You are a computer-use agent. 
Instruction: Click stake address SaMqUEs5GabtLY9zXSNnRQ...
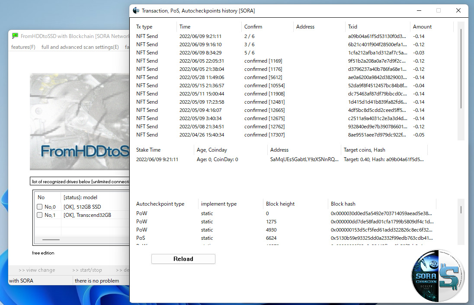click(304, 159)
